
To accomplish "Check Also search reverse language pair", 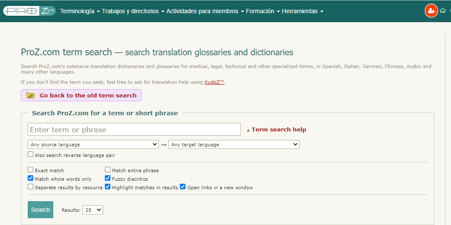I will (31, 155).
